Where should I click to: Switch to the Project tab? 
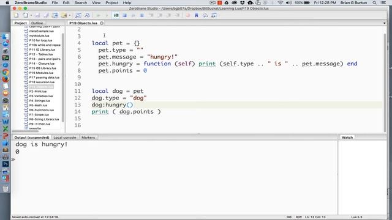point(20,23)
